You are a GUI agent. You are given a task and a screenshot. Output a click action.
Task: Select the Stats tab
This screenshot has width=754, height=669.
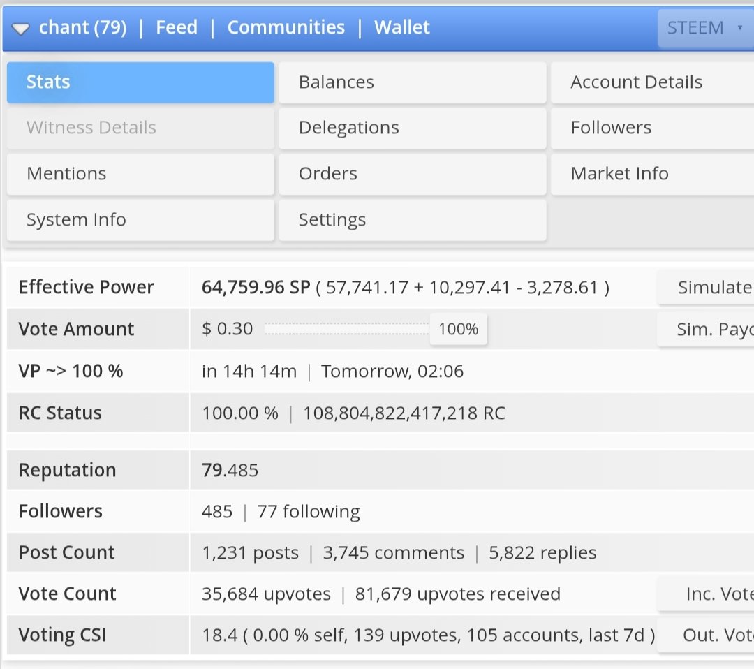coord(140,82)
